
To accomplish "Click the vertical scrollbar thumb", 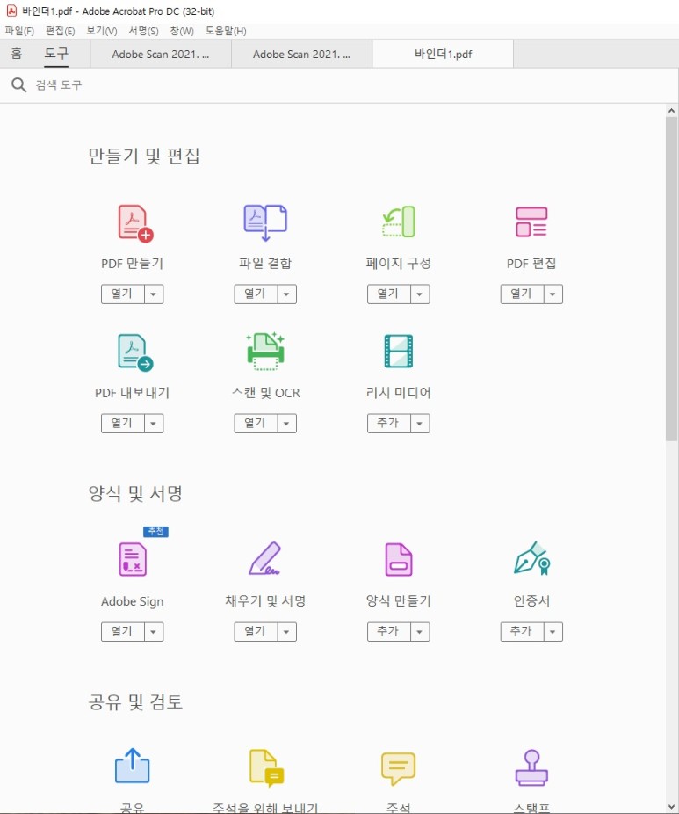I will coord(671,280).
